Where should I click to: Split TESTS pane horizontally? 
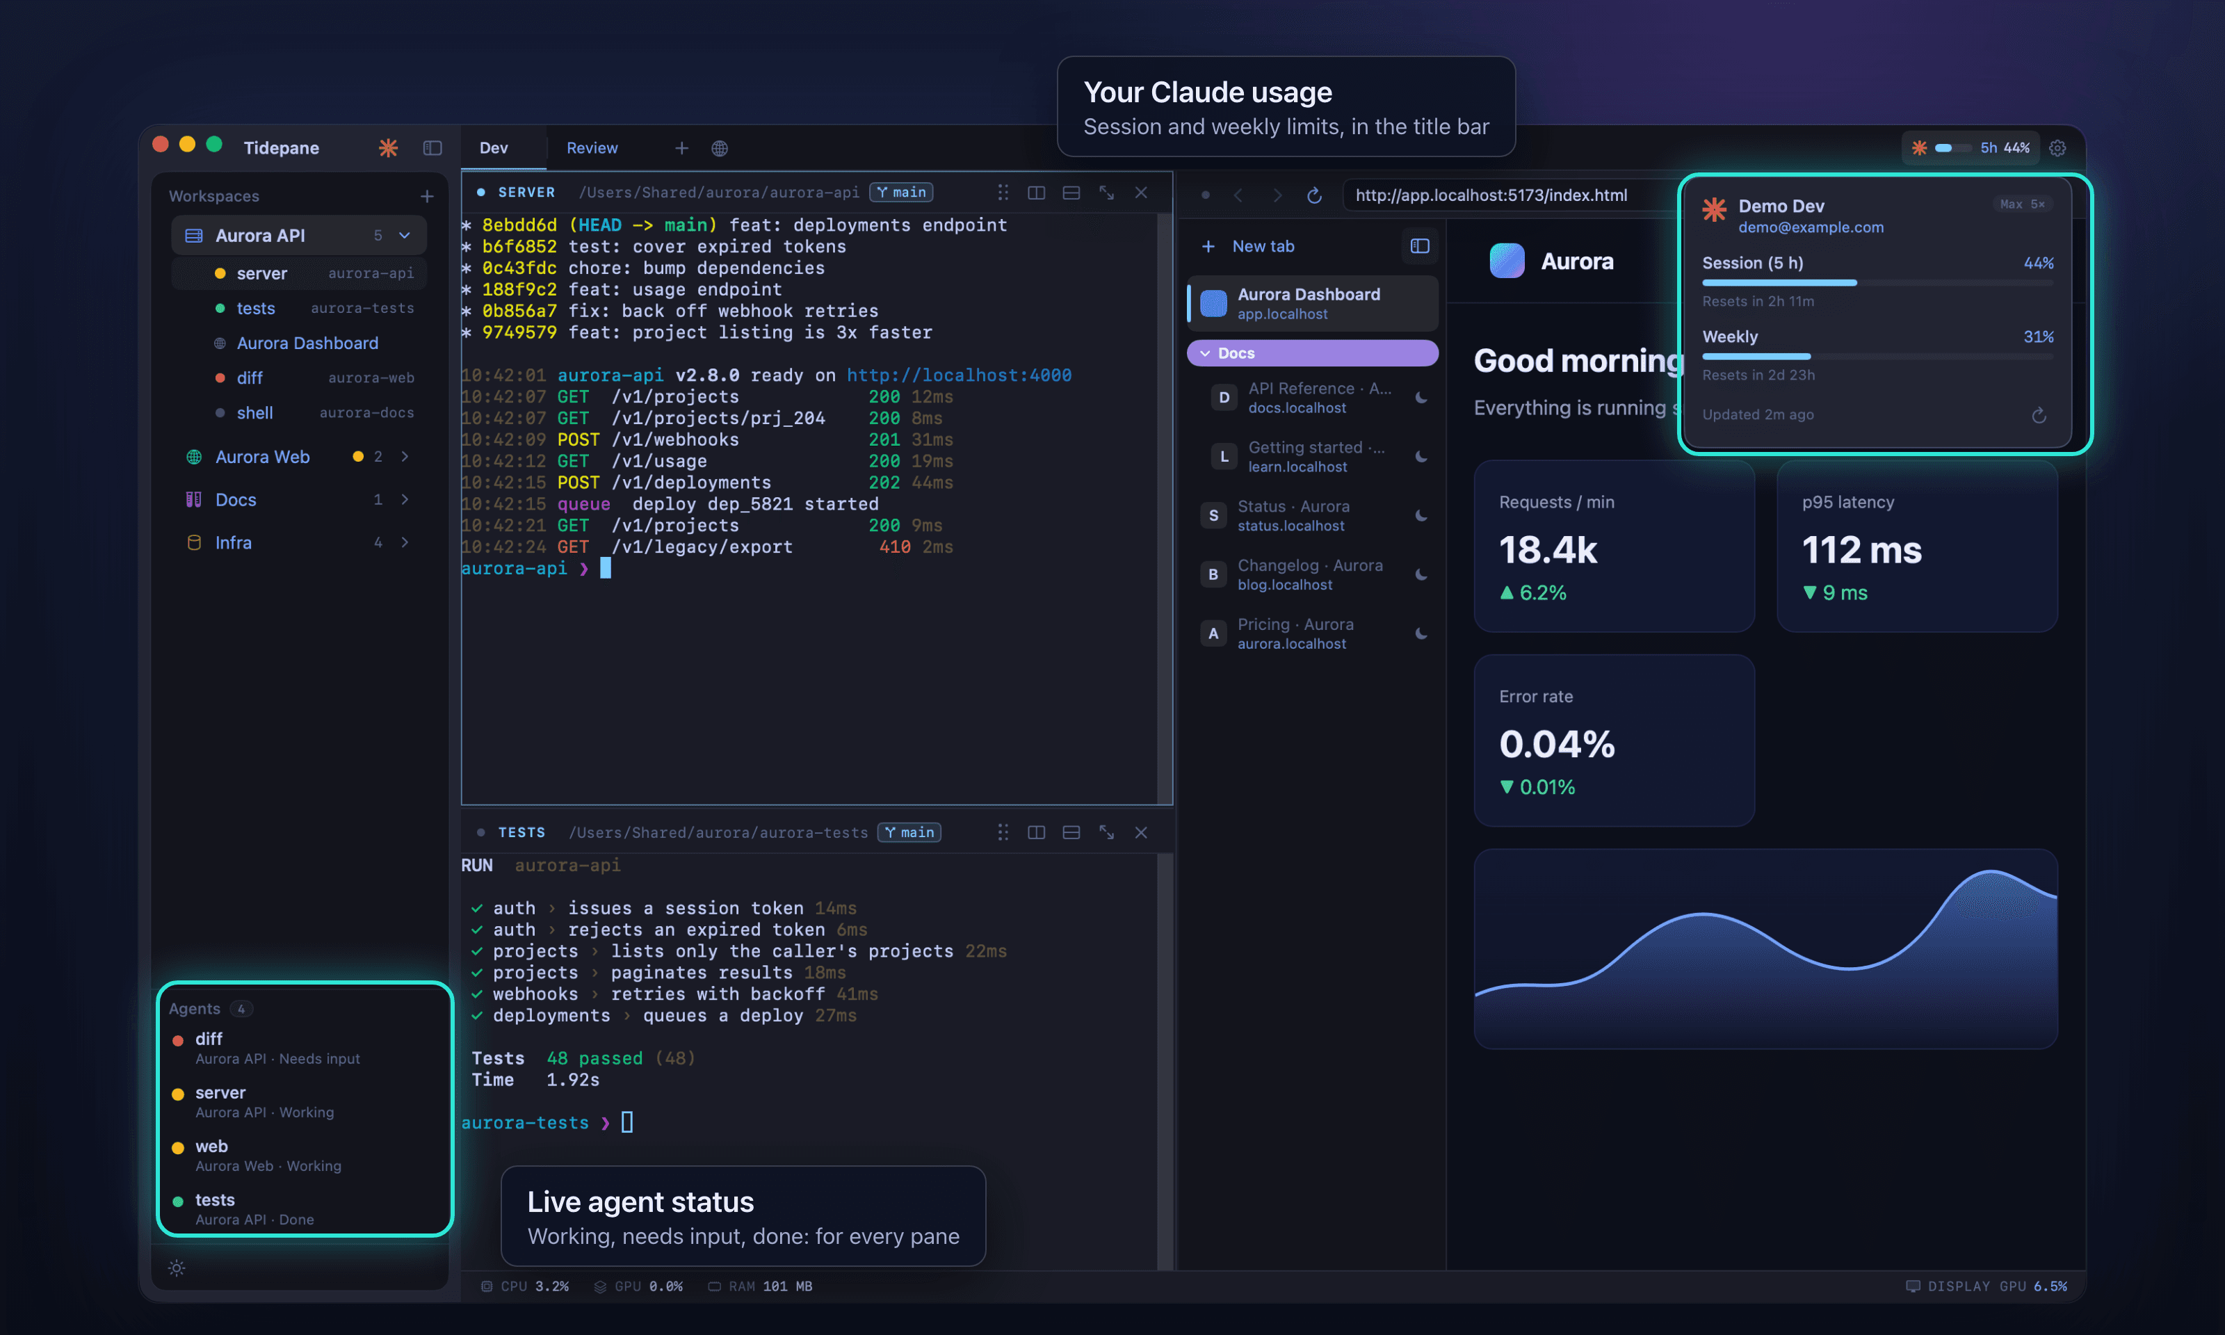tap(1071, 833)
